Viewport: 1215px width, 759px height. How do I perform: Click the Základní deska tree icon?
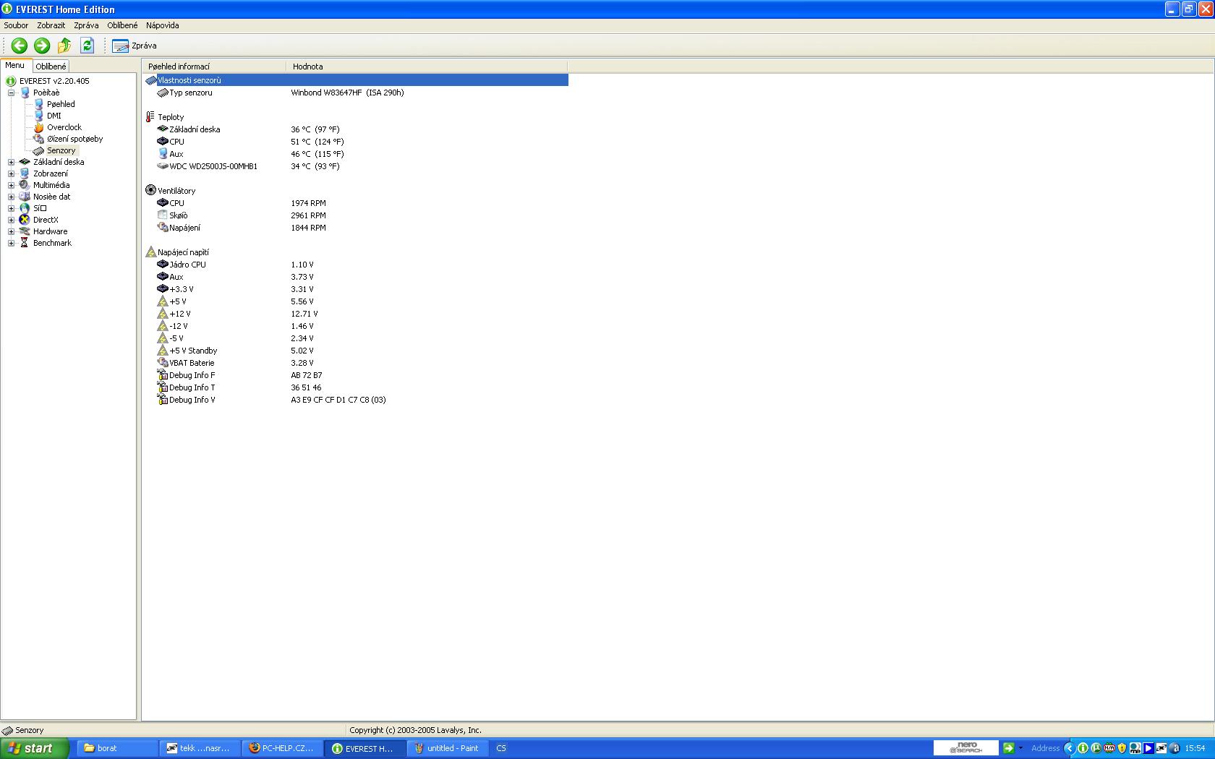point(25,162)
